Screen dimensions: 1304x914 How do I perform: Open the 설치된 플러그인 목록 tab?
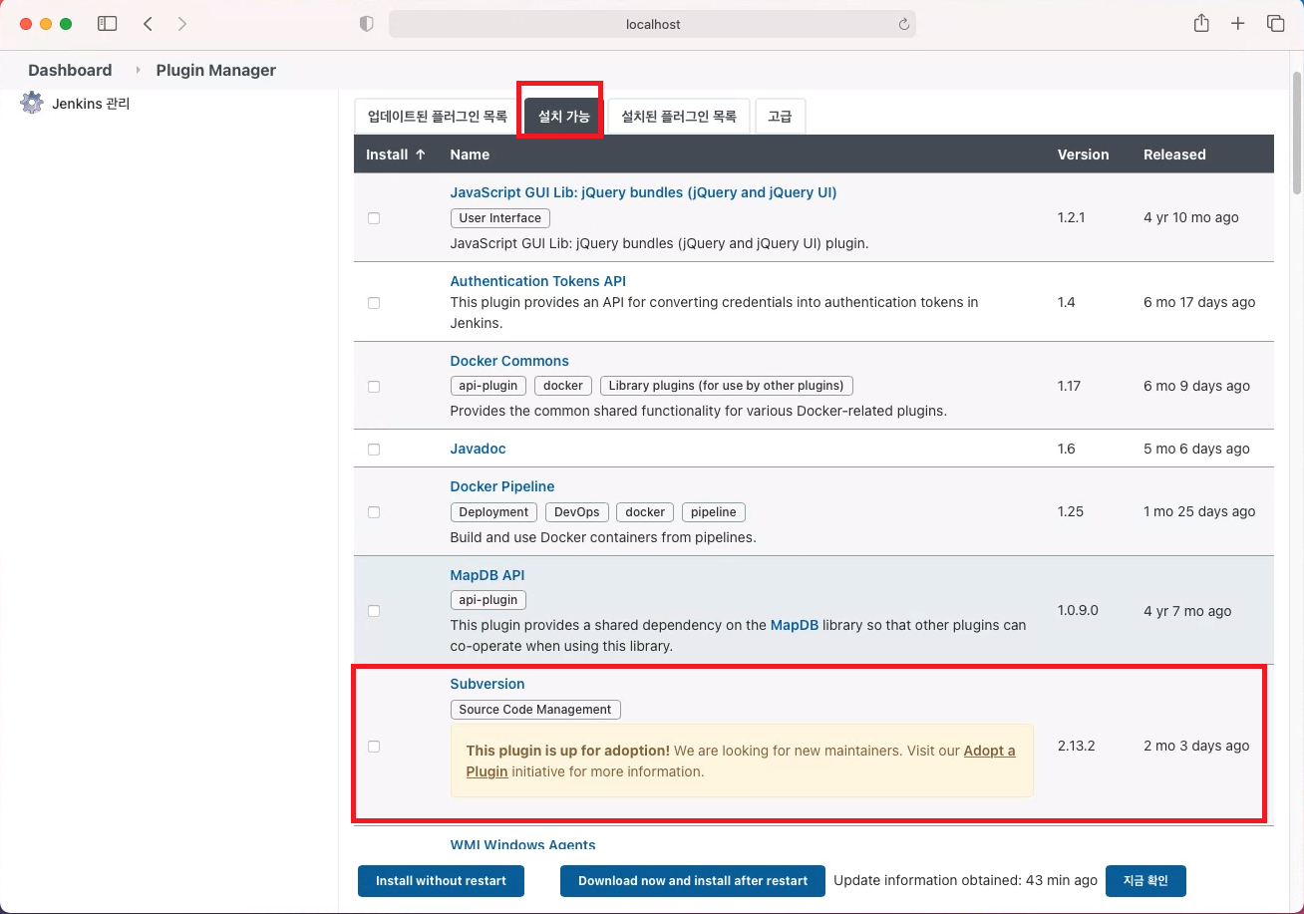(x=679, y=117)
